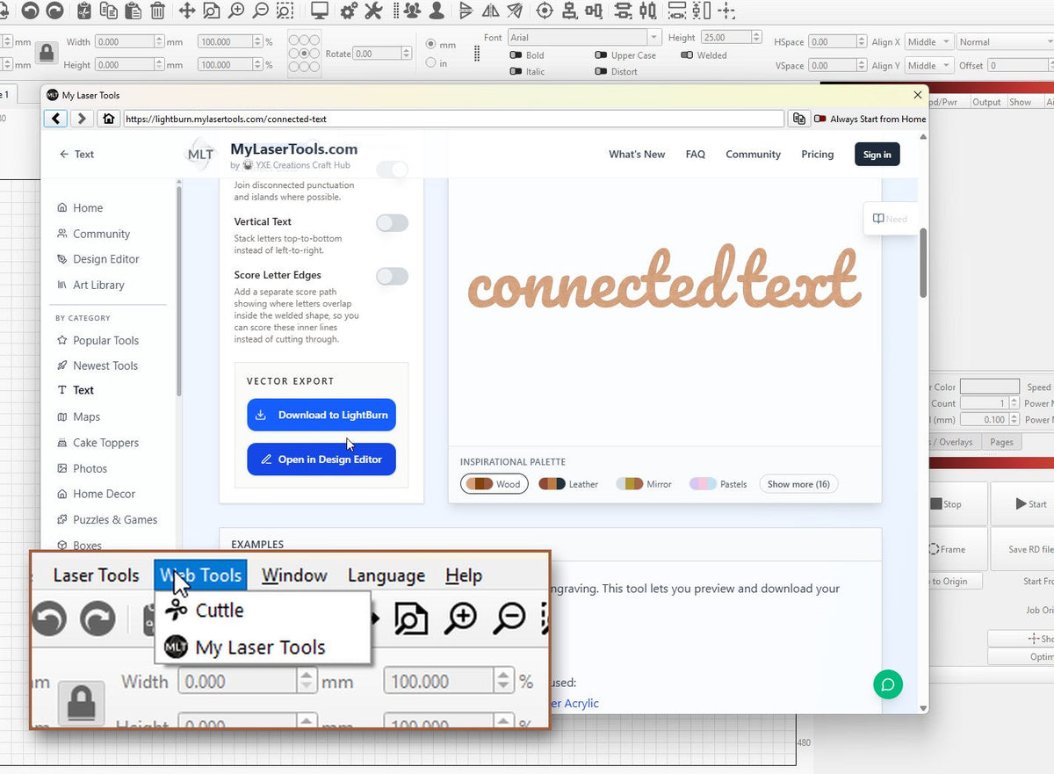
Task: Open the Help menu
Action: click(464, 575)
